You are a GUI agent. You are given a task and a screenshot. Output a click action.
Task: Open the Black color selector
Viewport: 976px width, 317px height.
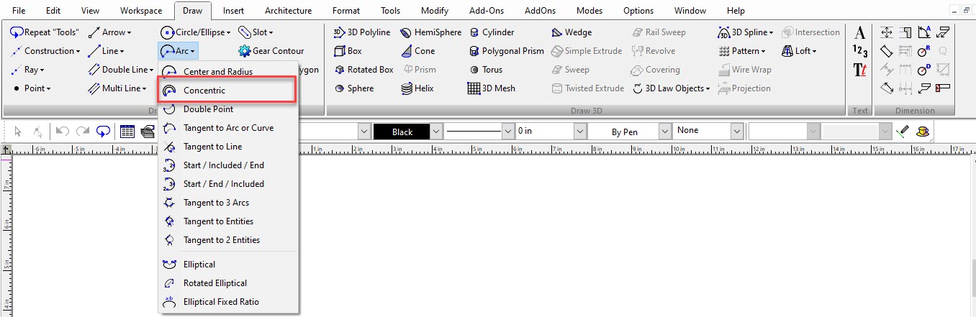pyautogui.click(x=408, y=132)
